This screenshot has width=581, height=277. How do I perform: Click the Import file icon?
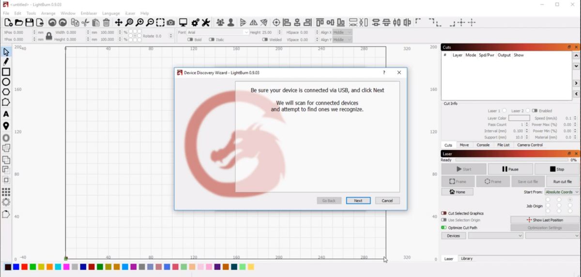pyautogui.click(x=40, y=22)
